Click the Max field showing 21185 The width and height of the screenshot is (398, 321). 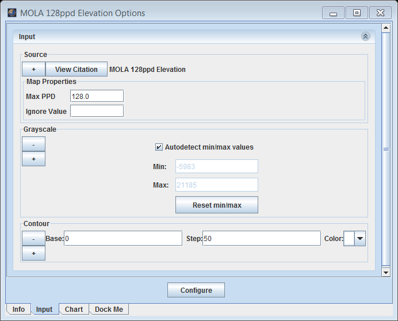pos(217,185)
